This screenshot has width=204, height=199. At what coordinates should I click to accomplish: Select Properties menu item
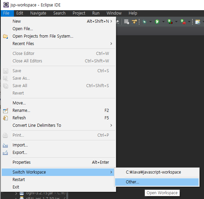[58, 162]
